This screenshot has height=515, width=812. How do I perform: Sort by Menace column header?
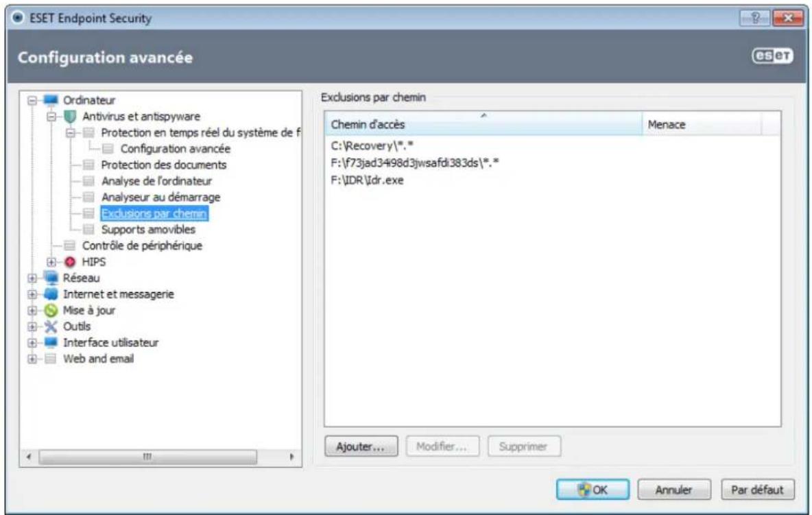click(702, 124)
